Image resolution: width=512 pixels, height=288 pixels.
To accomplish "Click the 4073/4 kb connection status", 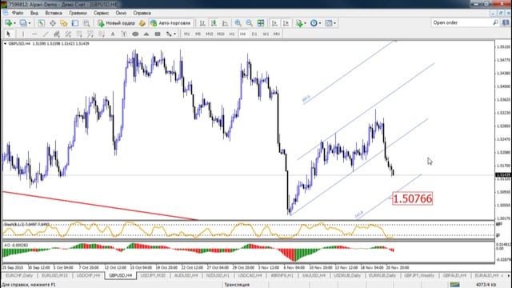I will pyautogui.click(x=486, y=285).
